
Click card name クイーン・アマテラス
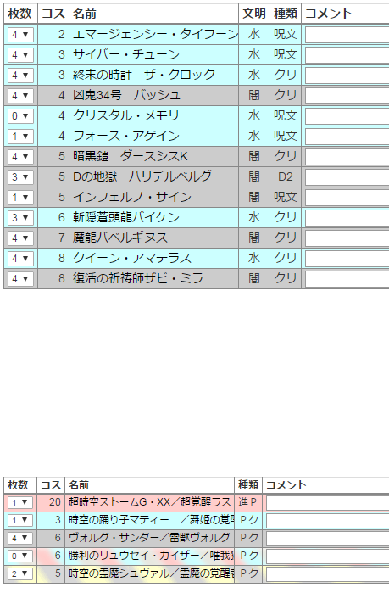pos(132,258)
